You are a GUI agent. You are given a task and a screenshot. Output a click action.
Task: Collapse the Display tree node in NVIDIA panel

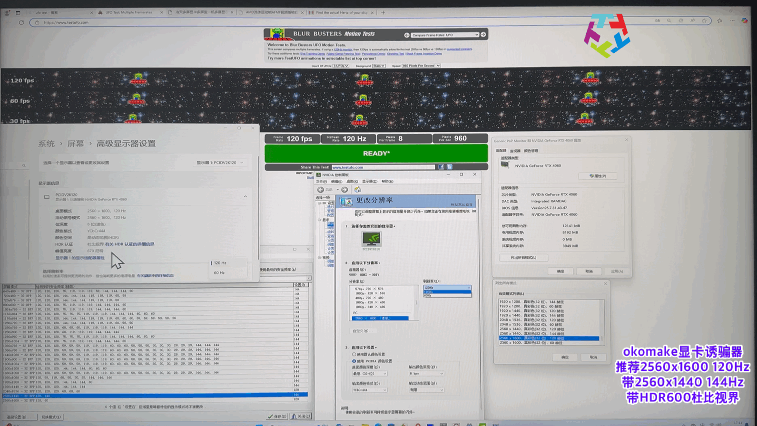pos(319,220)
